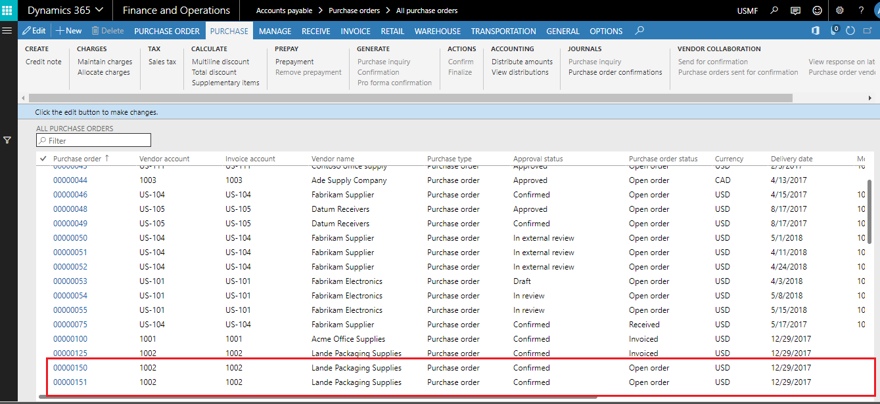Open the app launcher waffle icon
880x404 pixels.
[8, 10]
